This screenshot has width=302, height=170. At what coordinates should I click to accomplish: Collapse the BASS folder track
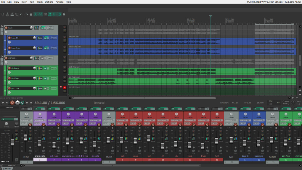tap(2, 26)
